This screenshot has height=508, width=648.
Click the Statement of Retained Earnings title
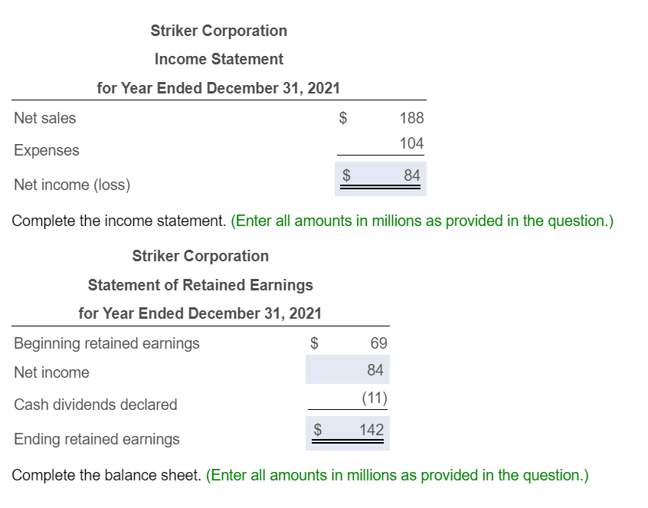201,285
